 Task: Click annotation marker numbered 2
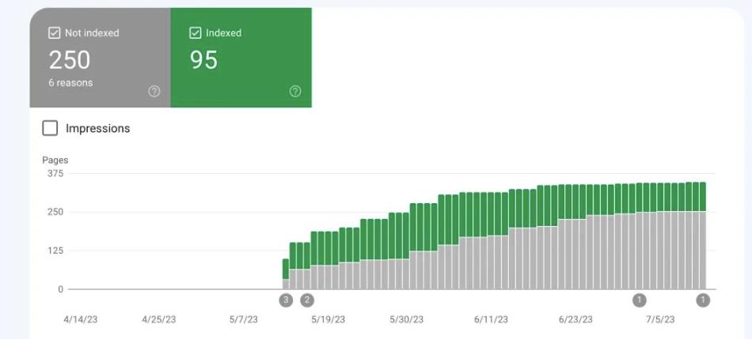click(307, 300)
